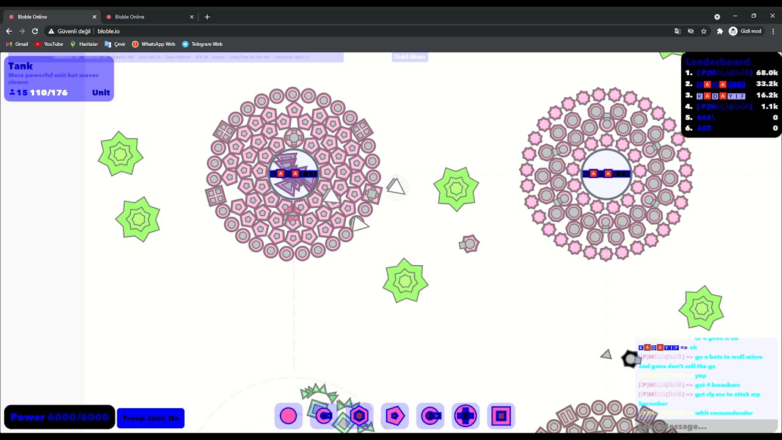Open the Gmail bookmark
The width and height of the screenshot is (782, 440).
click(x=17, y=44)
